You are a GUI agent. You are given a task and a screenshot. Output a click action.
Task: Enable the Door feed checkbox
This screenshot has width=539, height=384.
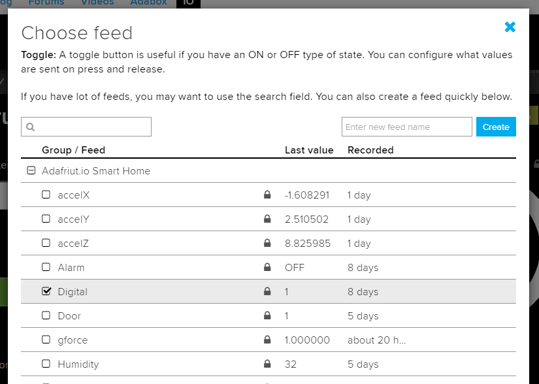tap(46, 315)
